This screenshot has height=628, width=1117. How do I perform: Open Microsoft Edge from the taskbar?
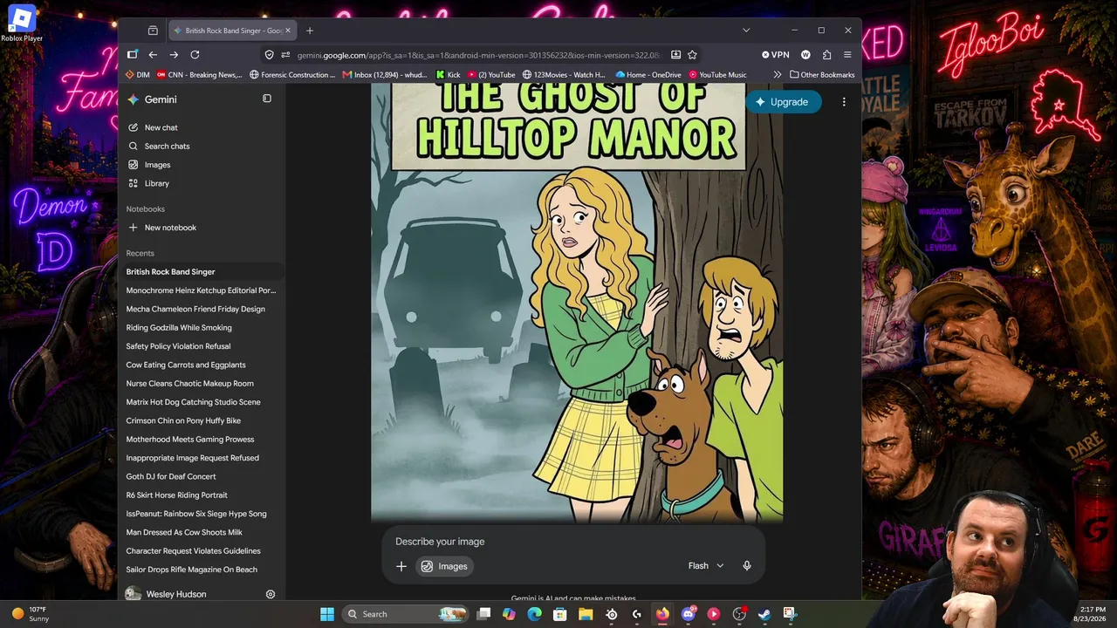tap(535, 614)
